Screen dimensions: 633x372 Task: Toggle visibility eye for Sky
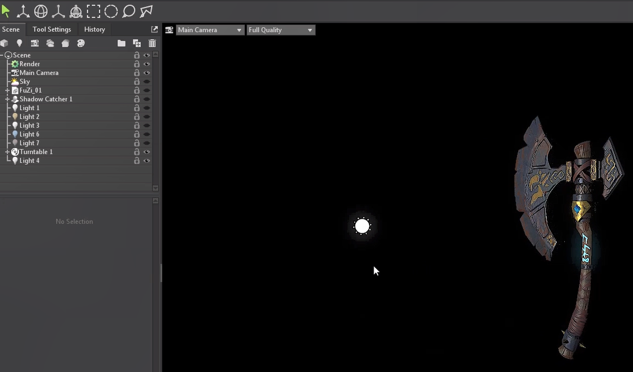147,82
